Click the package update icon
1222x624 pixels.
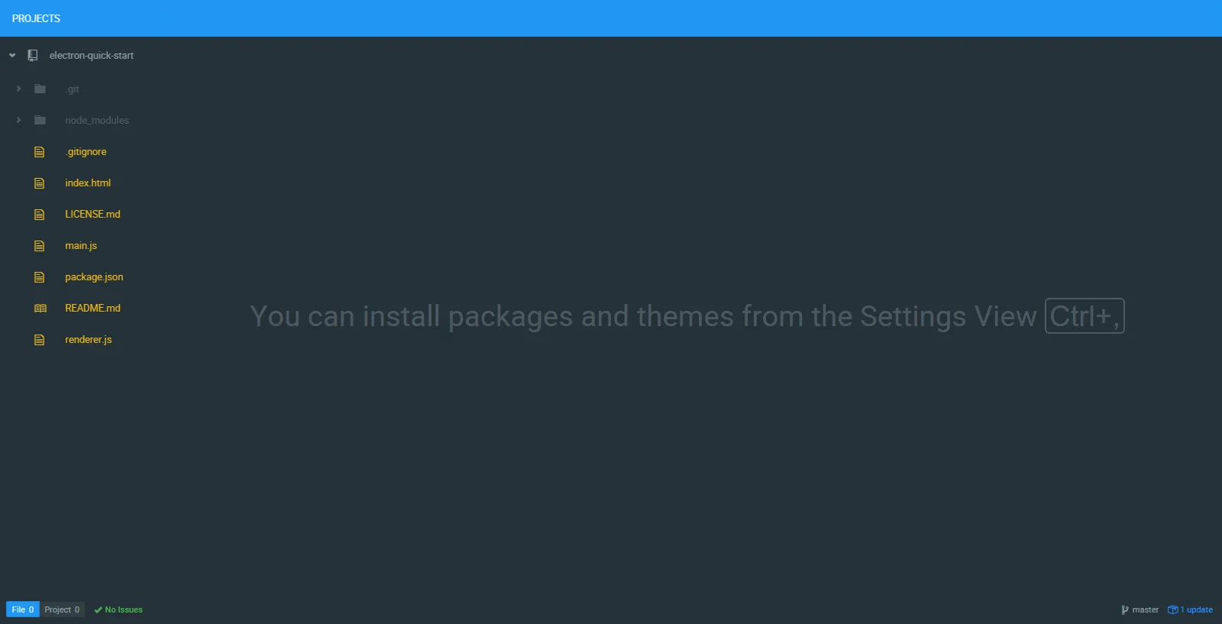click(x=1172, y=610)
